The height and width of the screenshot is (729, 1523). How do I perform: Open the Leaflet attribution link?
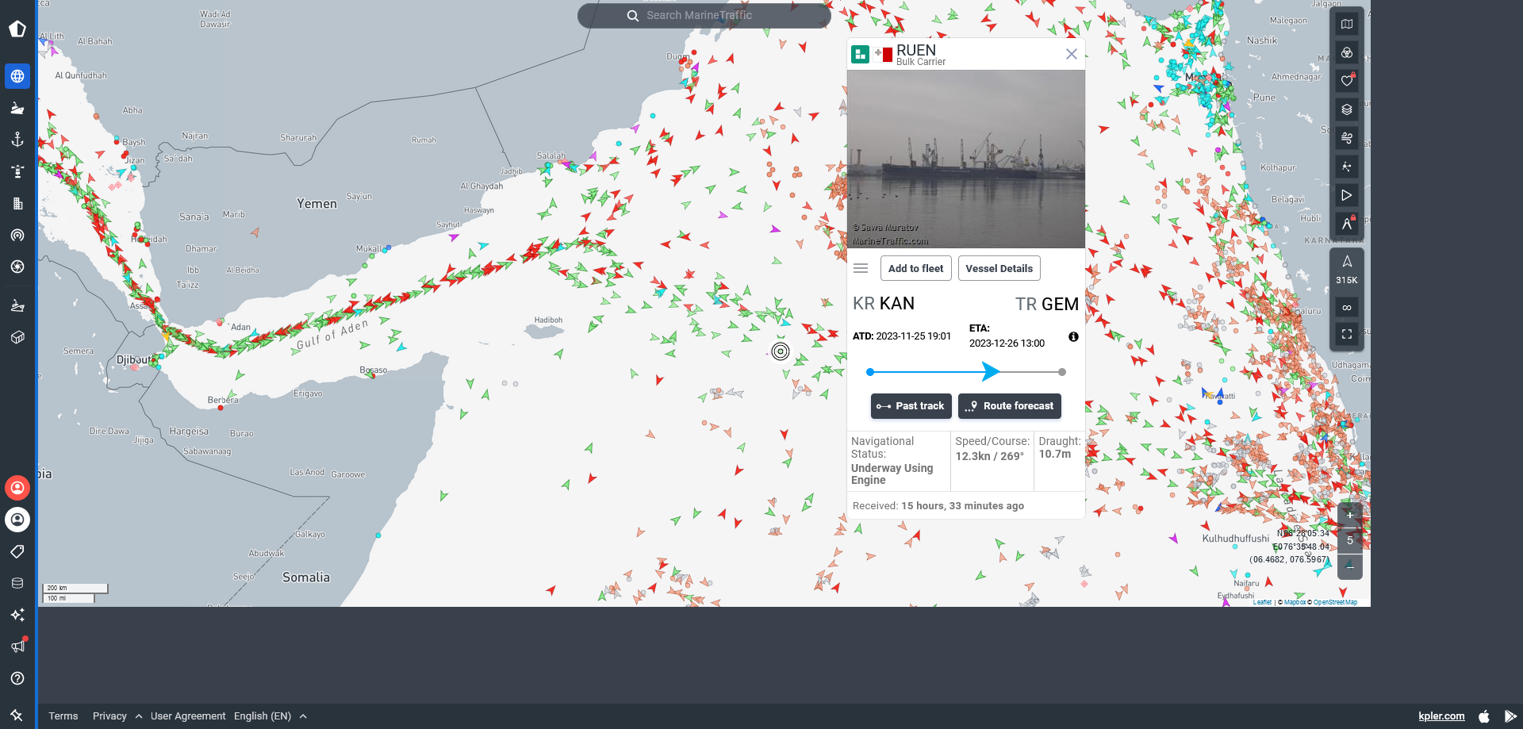tap(1262, 602)
